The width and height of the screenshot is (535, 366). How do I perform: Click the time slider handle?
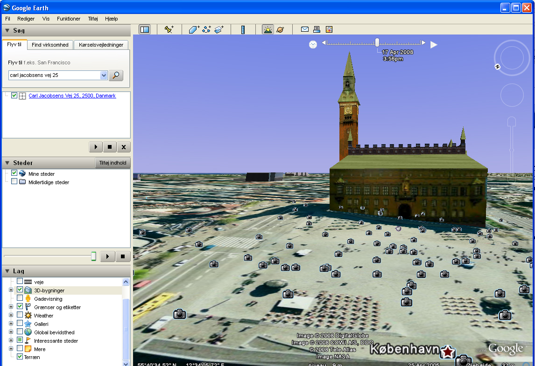coord(377,42)
